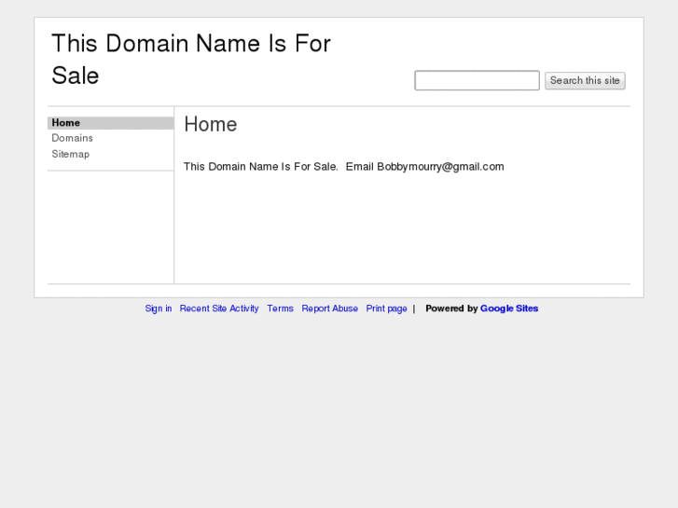Click the site title This Domain Name Is For Sale

[x=191, y=60]
